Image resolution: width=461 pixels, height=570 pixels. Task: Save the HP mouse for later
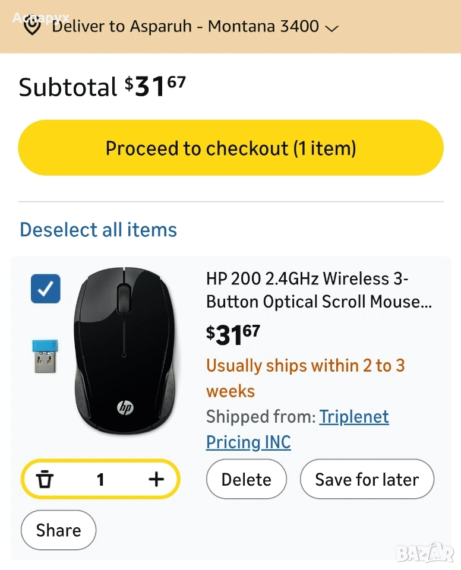367,479
